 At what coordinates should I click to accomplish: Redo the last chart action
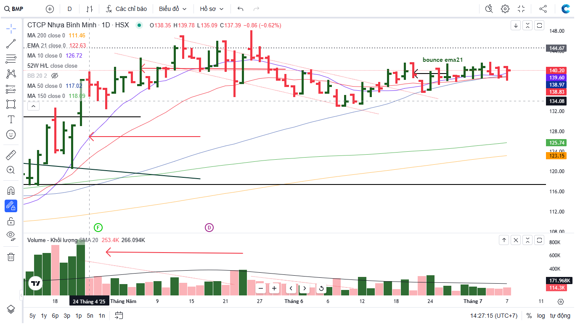click(x=256, y=9)
